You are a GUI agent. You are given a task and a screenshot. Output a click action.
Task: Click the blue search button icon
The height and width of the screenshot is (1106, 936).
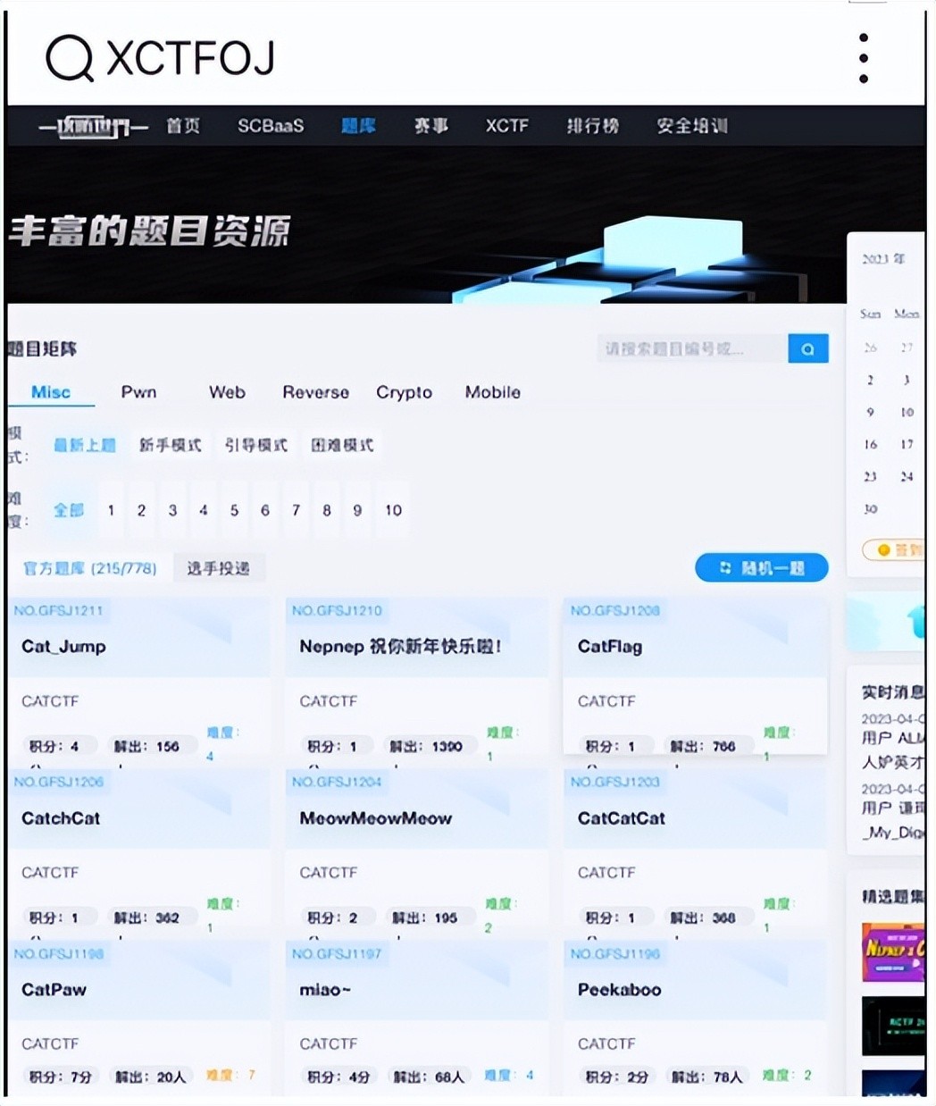point(807,349)
